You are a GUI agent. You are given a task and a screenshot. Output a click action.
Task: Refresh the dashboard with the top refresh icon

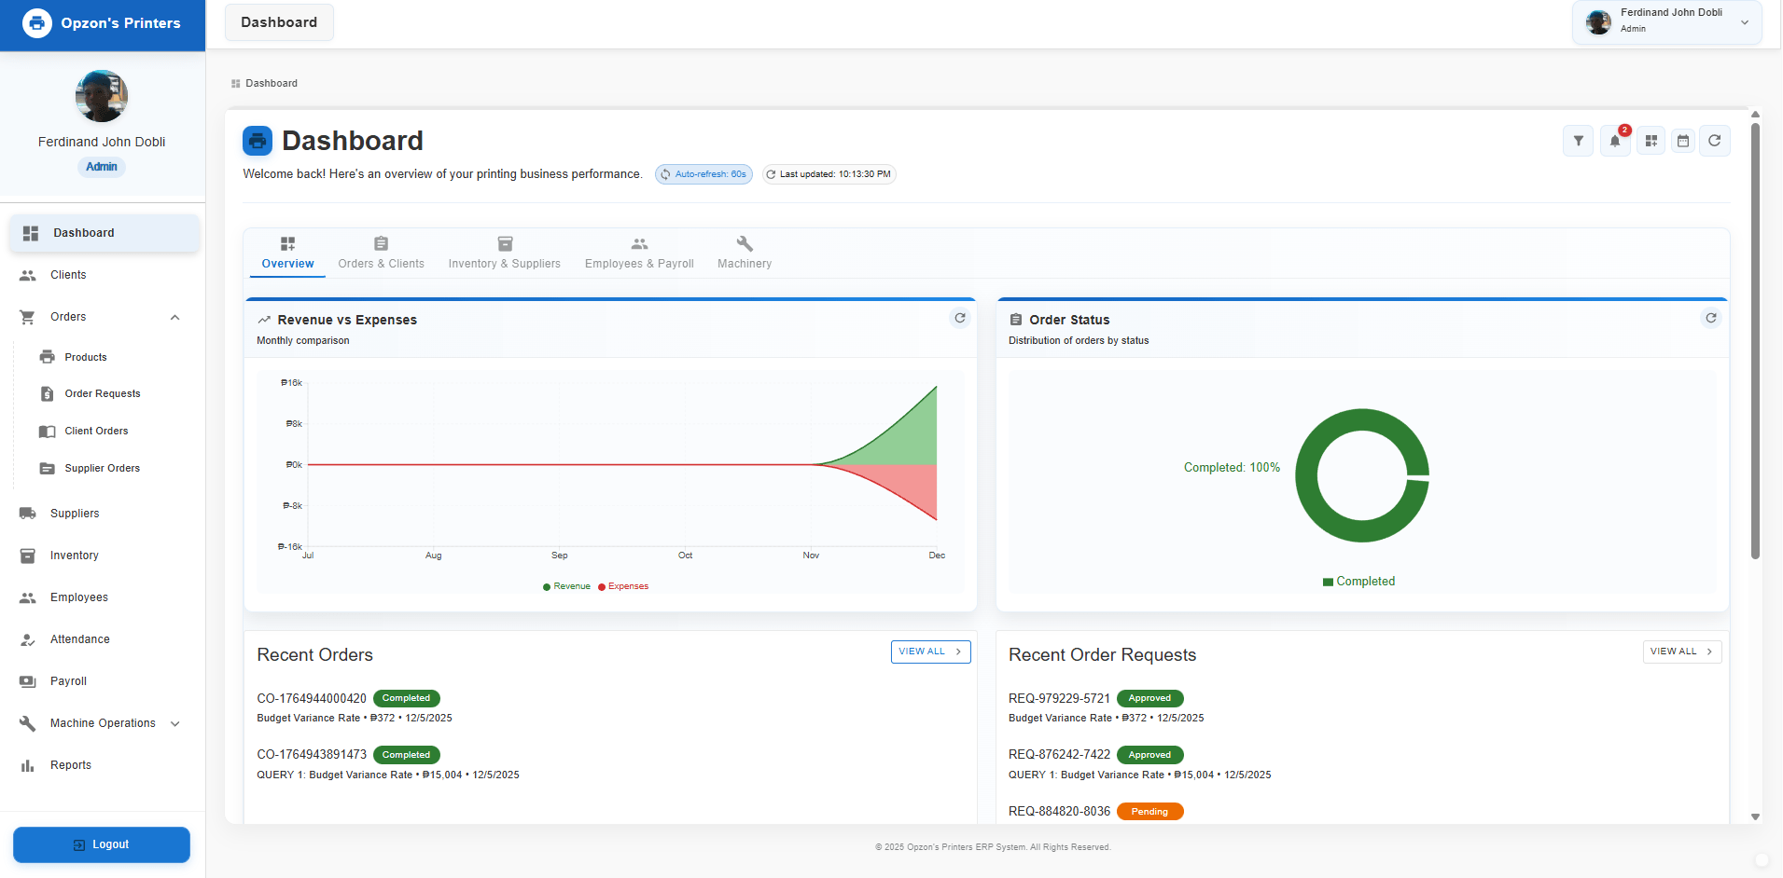pyautogui.click(x=1715, y=141)
